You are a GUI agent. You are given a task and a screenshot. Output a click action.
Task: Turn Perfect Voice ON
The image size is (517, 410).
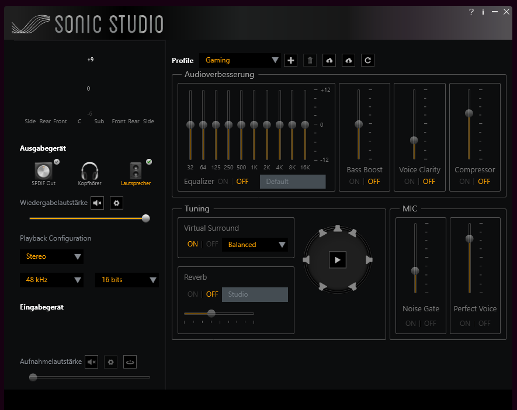click(x=465, y=324)
